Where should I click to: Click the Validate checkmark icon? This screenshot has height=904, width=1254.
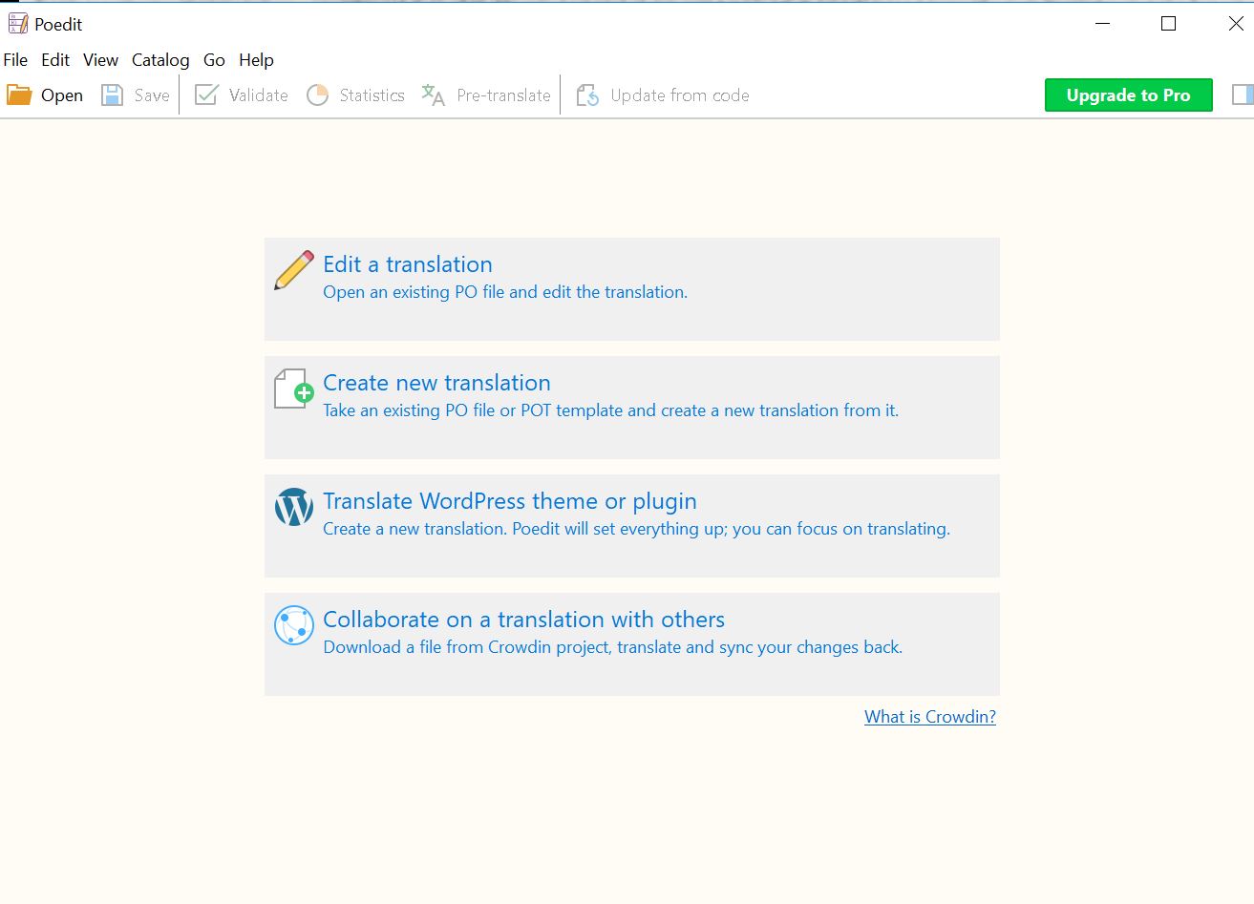click(206, 95)
